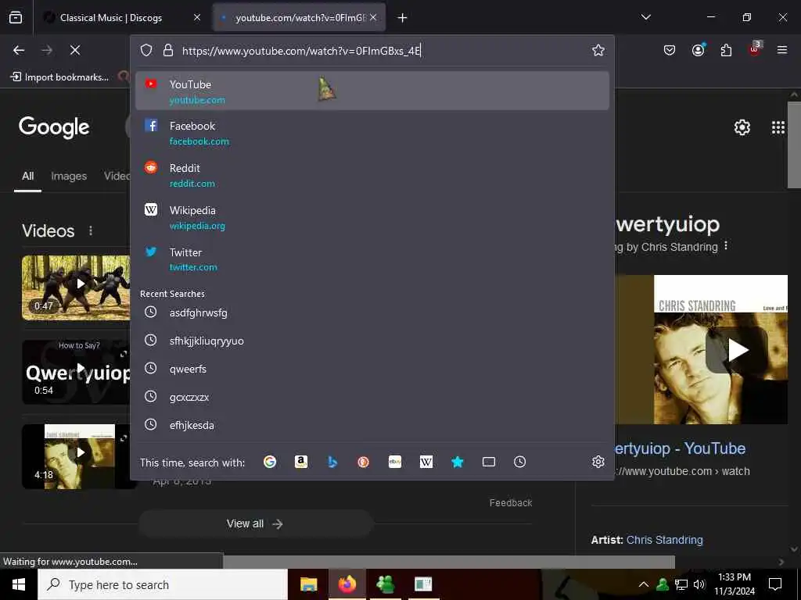Choose recent search qweerfs

tap(372, 369)
